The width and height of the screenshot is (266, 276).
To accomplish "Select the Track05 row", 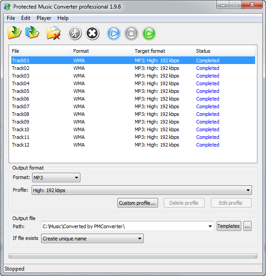I will coord(133,91).
